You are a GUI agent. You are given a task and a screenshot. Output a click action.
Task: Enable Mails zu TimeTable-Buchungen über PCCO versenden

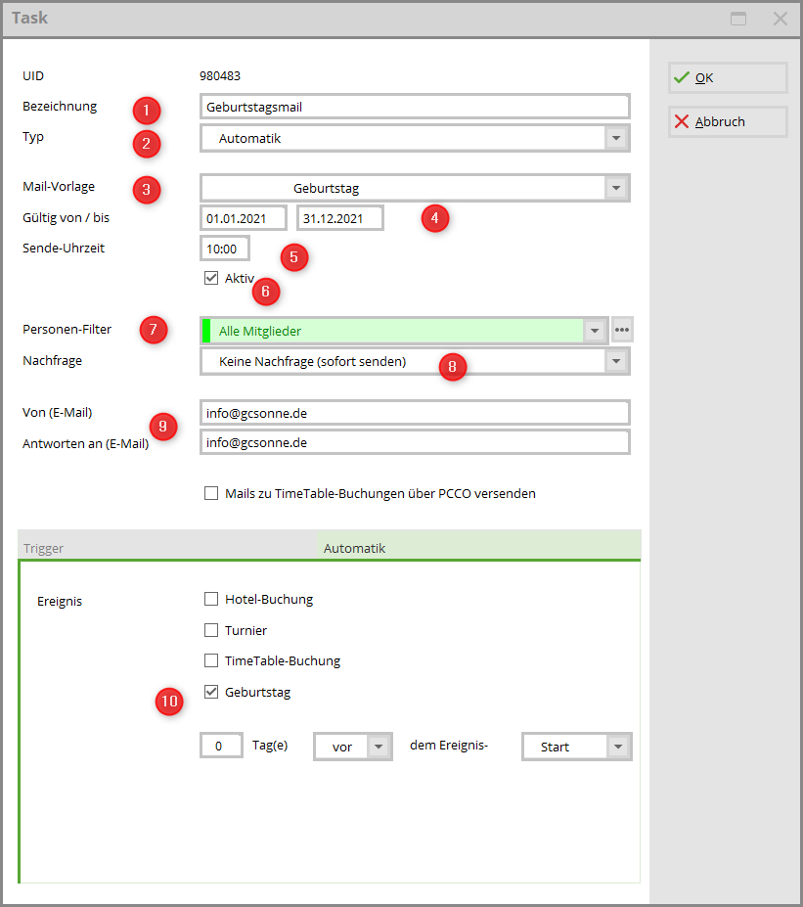click(x=211, y=493)
